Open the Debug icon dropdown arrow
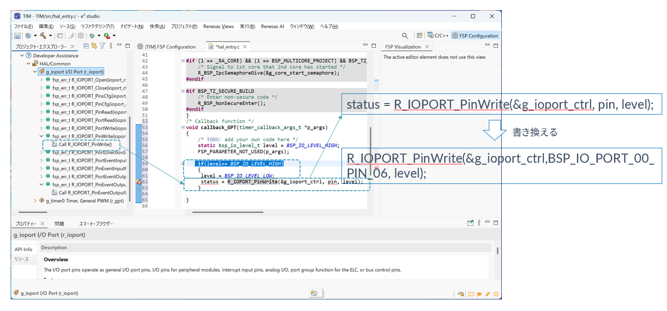The height and width of the screenshot is (311, 667). tap(99, 36)
